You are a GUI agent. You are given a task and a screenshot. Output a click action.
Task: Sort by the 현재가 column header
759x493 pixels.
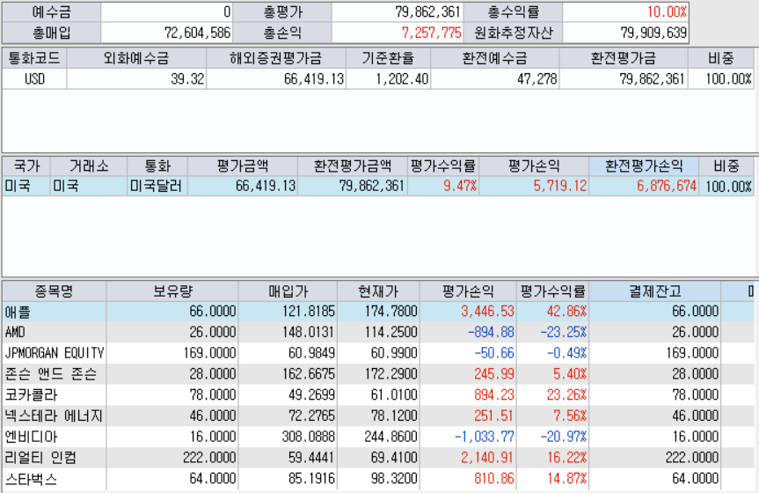click(x=378, y=291)
